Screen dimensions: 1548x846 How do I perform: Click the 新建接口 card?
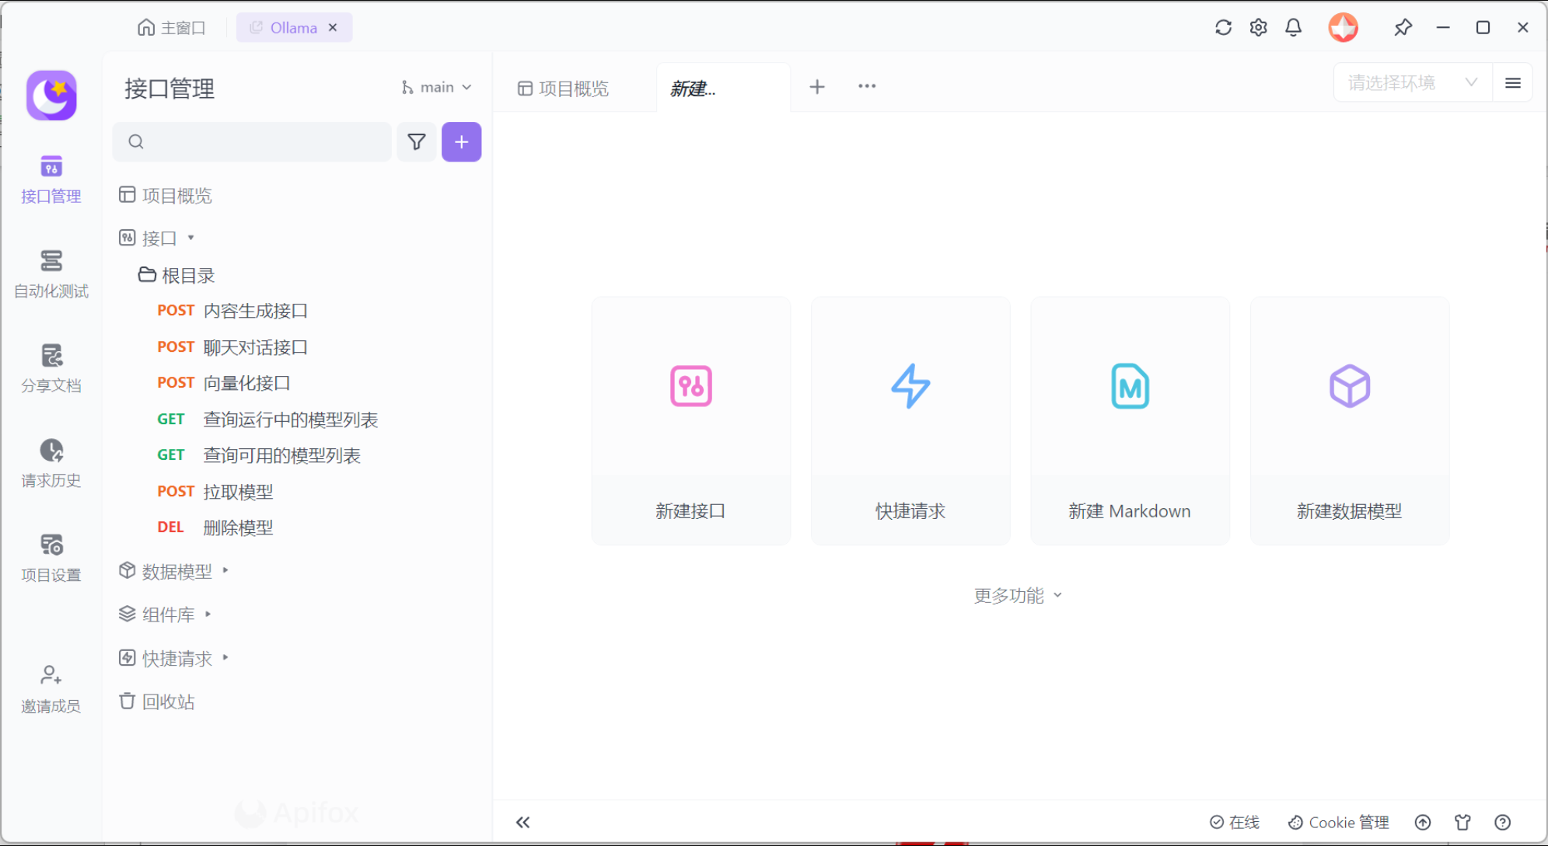pyautogui.click(x=691, y=420)
